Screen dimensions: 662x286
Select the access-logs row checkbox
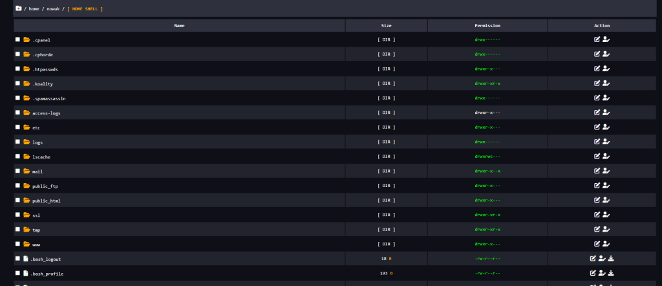click(x=18, y=113)
